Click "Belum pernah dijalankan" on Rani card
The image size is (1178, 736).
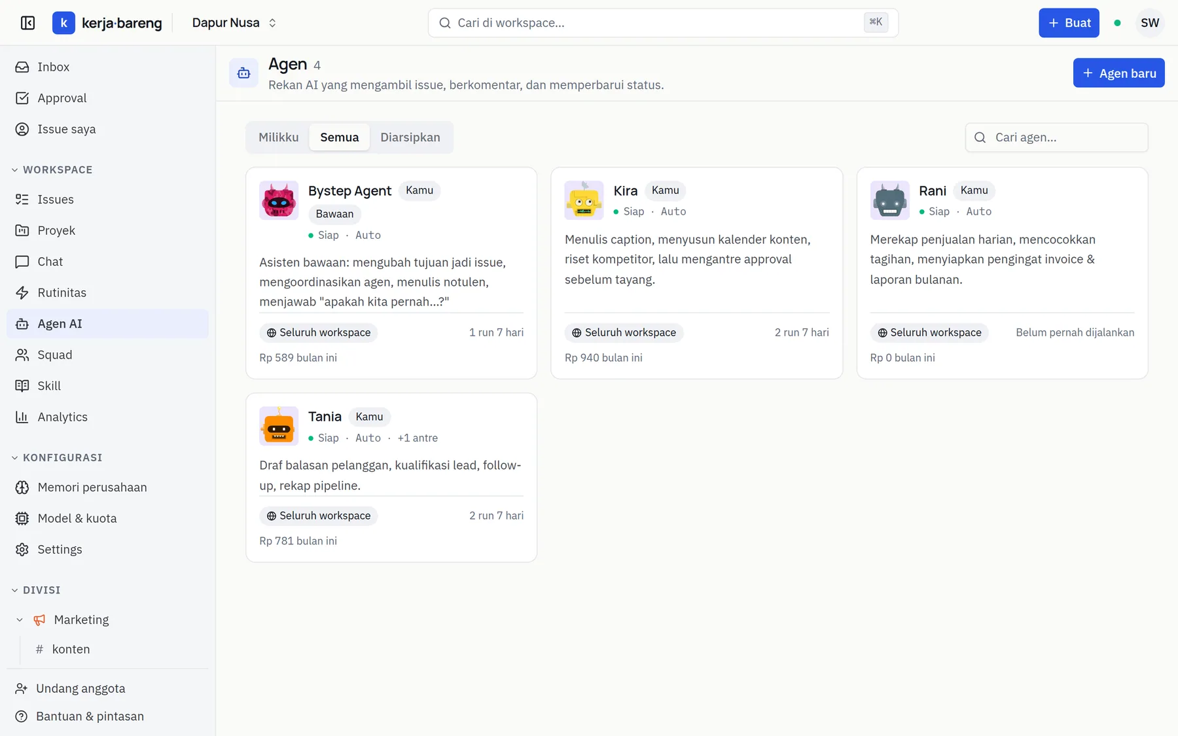pos(1075,332)
